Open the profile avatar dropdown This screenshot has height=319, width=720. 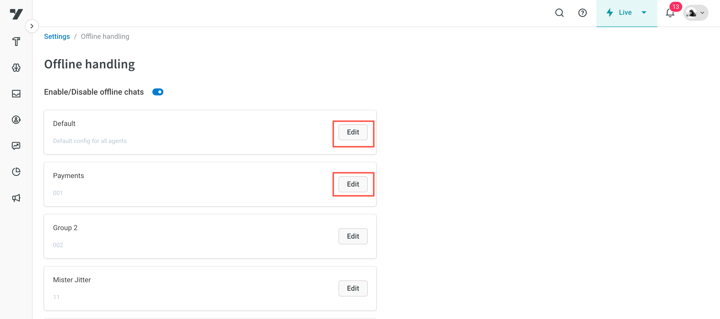pos(696,13)
